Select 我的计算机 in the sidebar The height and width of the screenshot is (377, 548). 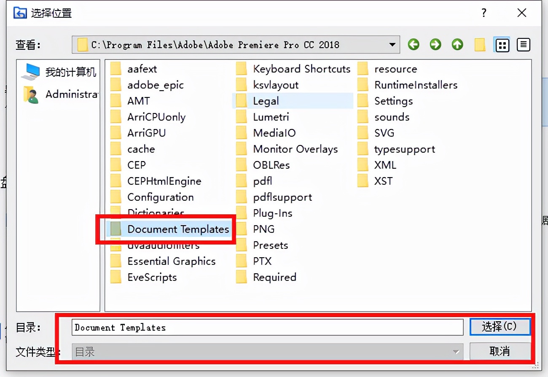(59, 72)
